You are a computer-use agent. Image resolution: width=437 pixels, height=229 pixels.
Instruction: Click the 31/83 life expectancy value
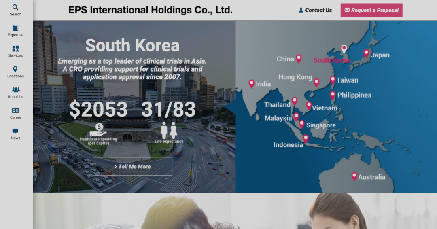coord(168,109)
